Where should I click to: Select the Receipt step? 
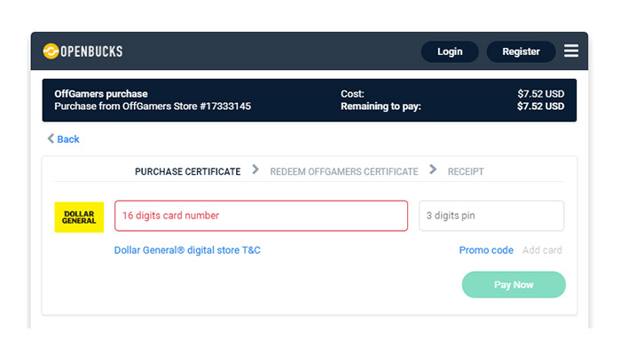click(x=466, y=171)
